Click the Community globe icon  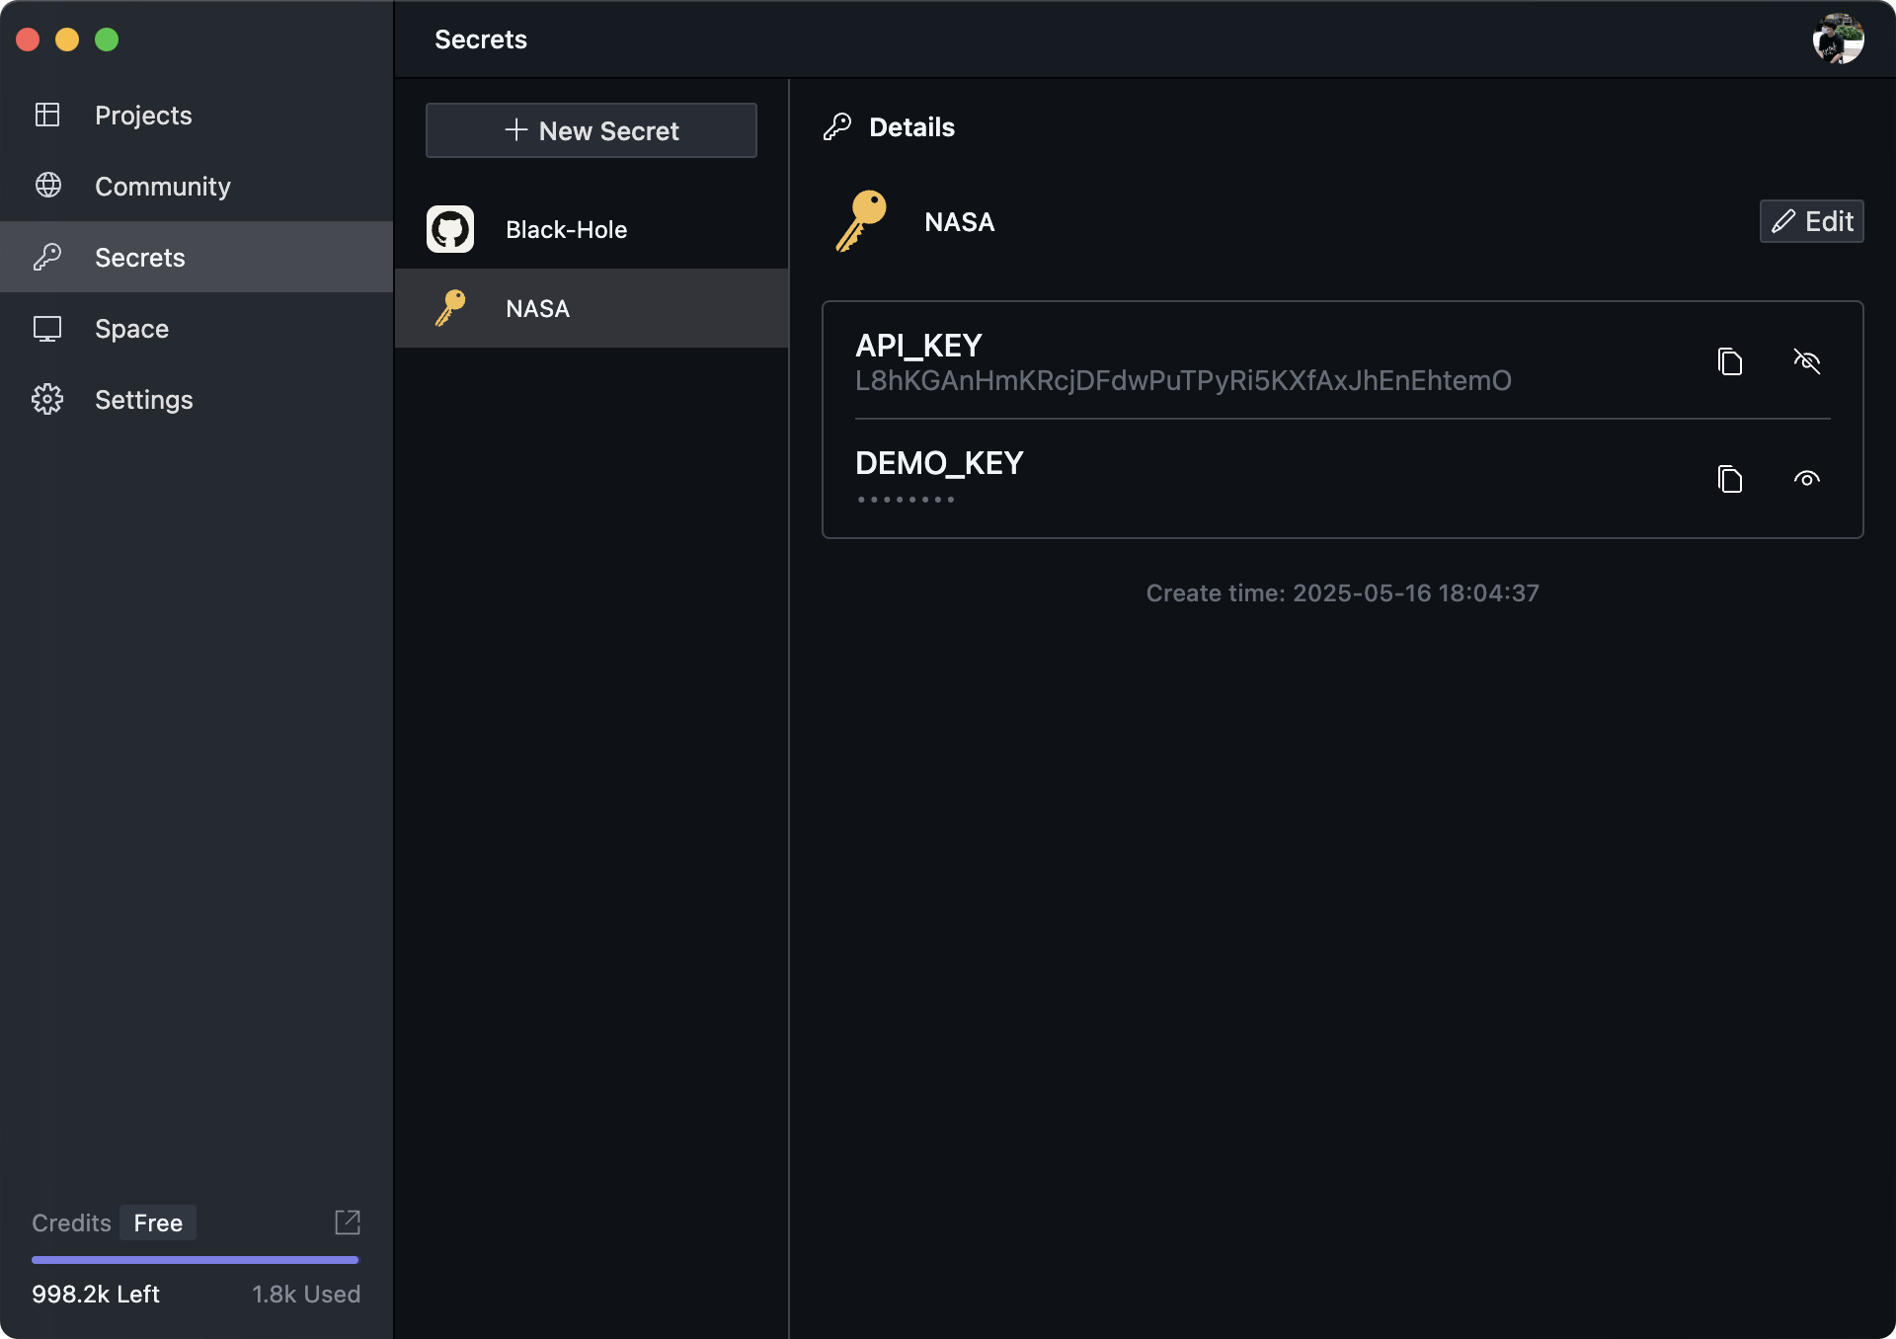[x=47, y=186]
